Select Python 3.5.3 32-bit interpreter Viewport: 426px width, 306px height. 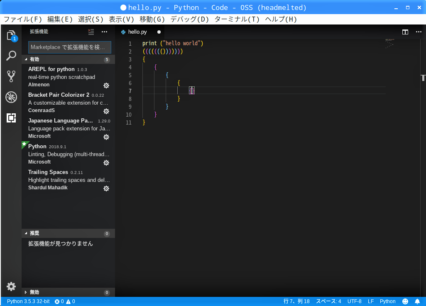tap(28, 301)
